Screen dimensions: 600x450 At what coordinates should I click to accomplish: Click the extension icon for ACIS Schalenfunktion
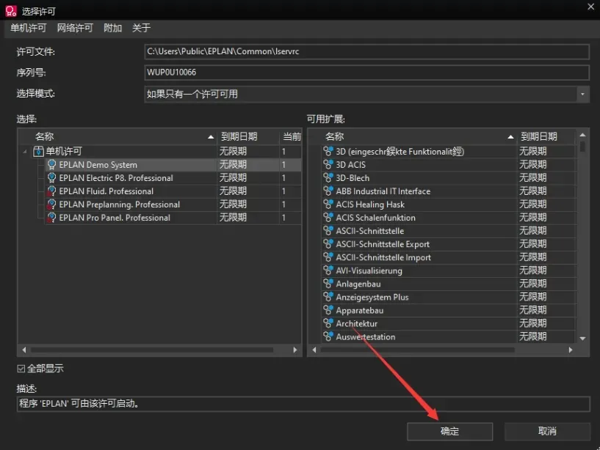pos(328,218)
